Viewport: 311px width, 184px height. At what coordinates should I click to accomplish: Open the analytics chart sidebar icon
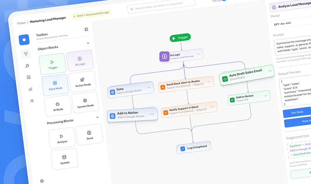pos(30,89)
